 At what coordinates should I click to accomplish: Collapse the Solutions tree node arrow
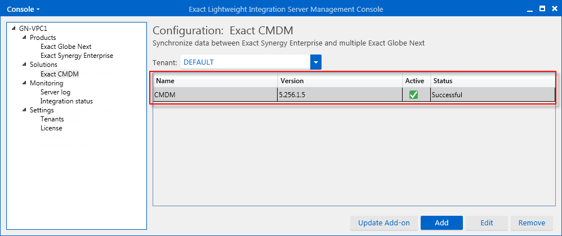pos(24,65)
